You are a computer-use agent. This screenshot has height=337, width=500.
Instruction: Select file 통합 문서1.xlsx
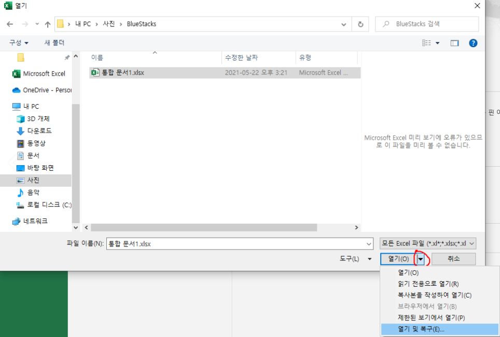click(x=225, y=72)
